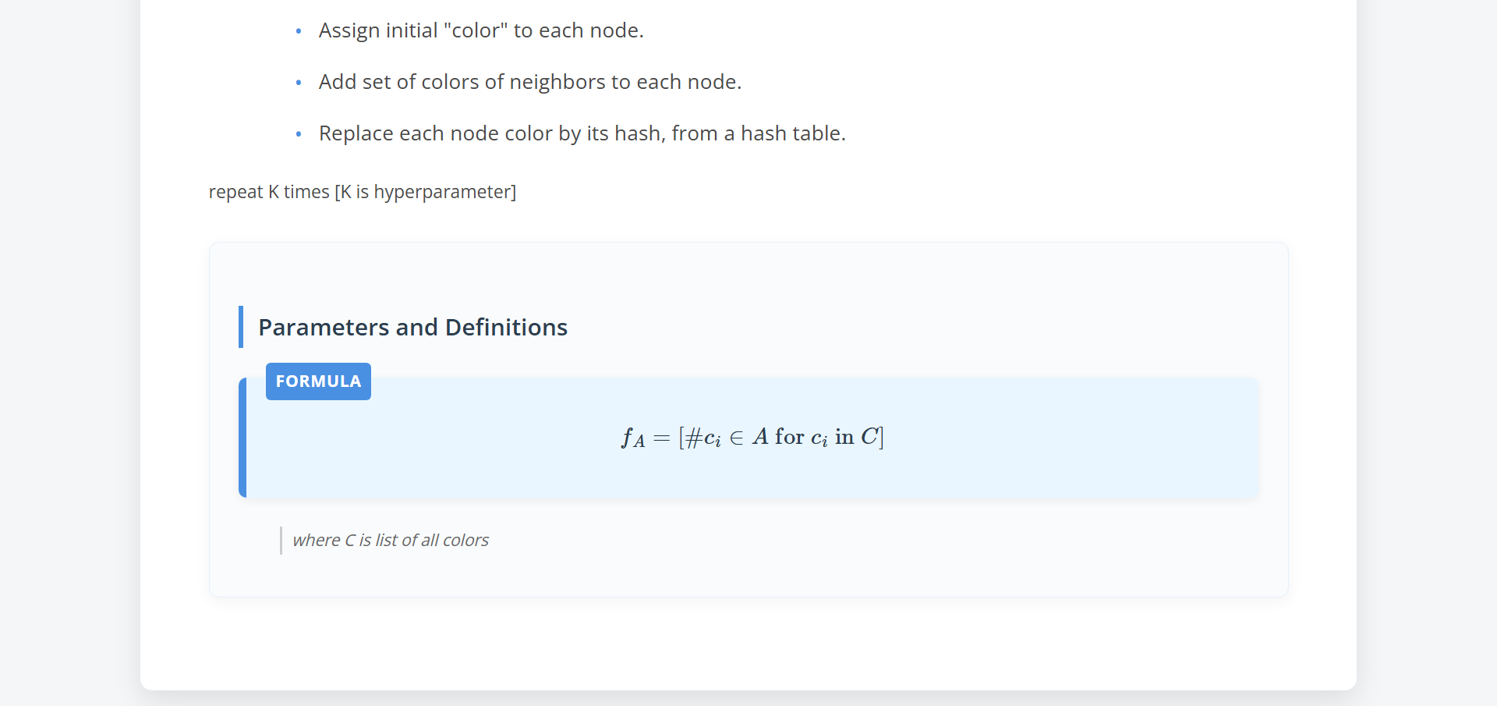The width and height of the screenshot is (1497, 706).
Task: Click the element-of symbol in the formula
Action: click(x=736, y=438)
